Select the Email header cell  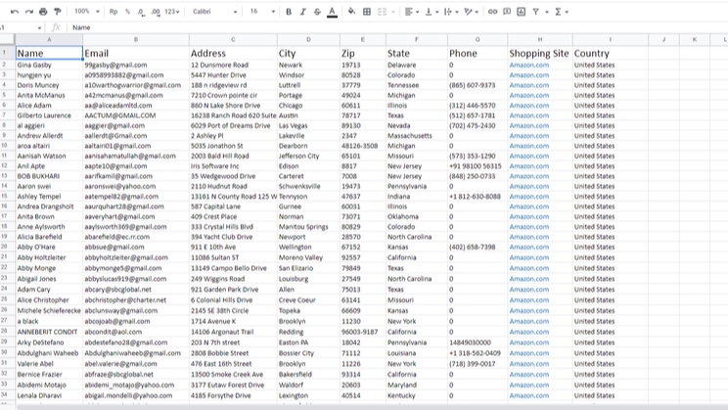pyautogui.click(x=136, y=53)
